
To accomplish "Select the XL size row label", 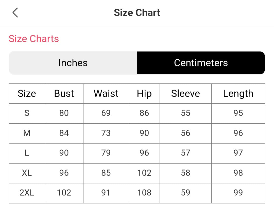I will point(27,173).
